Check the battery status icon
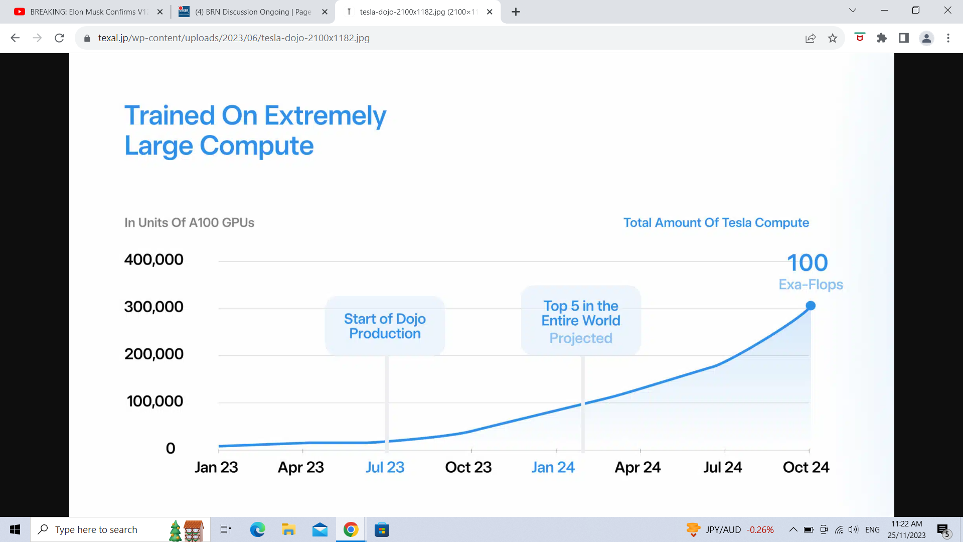The image size is (963, 542). click(809, 529)
